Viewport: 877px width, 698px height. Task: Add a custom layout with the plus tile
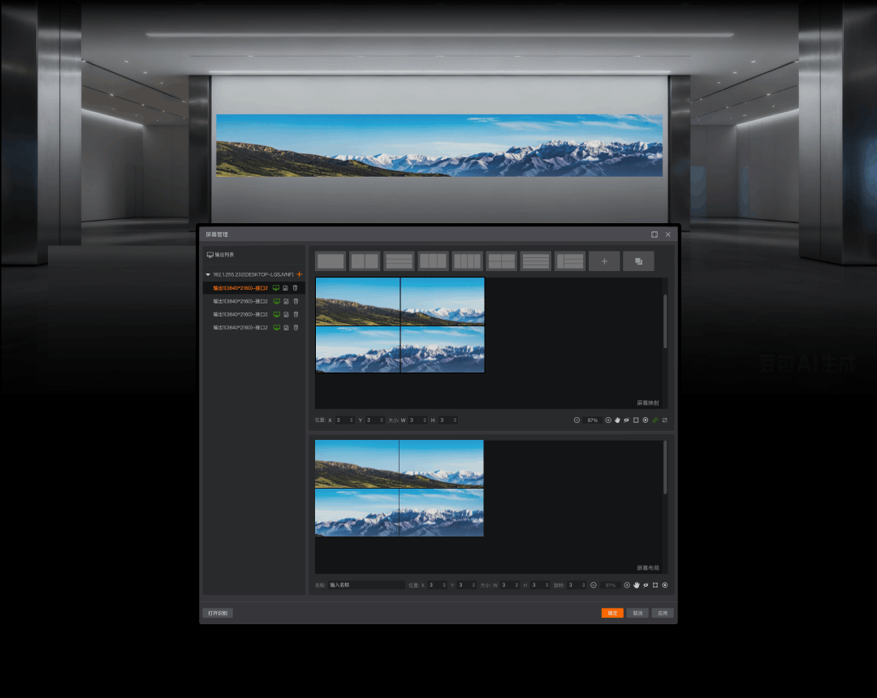(x=604, y=261)
